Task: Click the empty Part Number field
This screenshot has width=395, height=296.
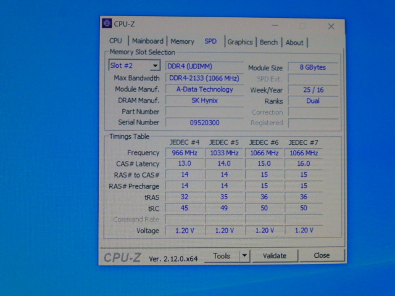Action: point(204,112)
